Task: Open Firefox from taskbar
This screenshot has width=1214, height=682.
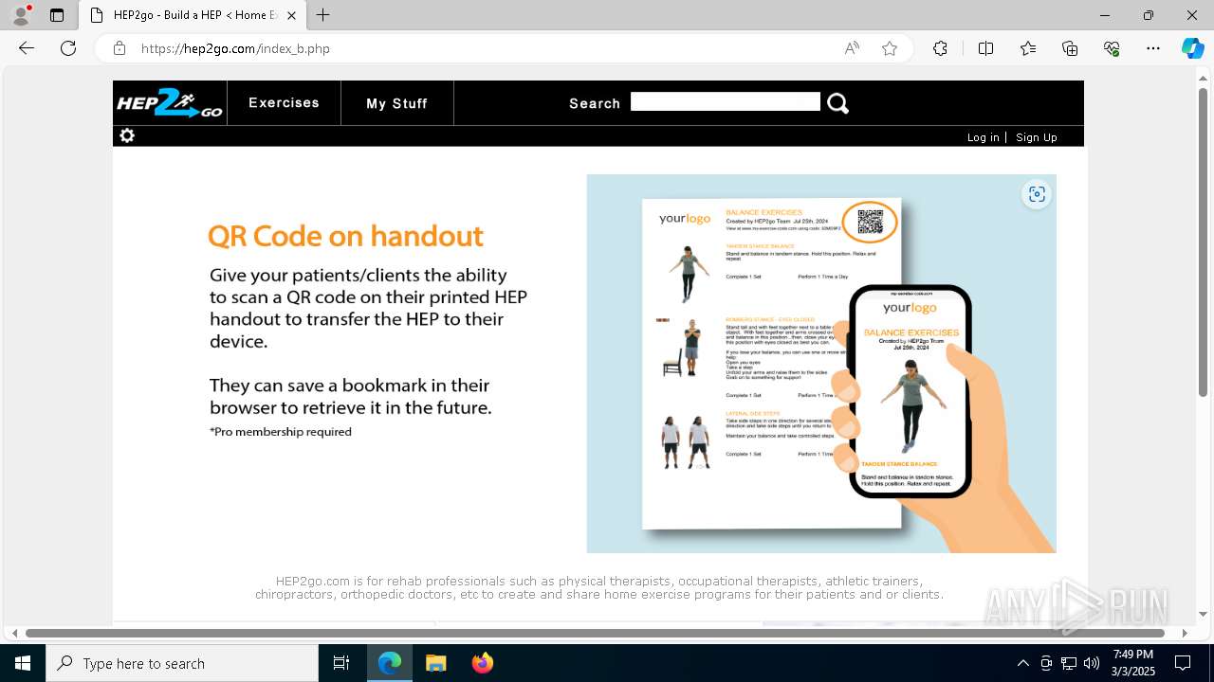Action: pyautogui.click(x=482, y=663)
